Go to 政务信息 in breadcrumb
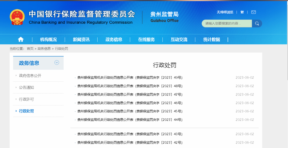This screenshot has height=148, width=288. click(44, 49)
